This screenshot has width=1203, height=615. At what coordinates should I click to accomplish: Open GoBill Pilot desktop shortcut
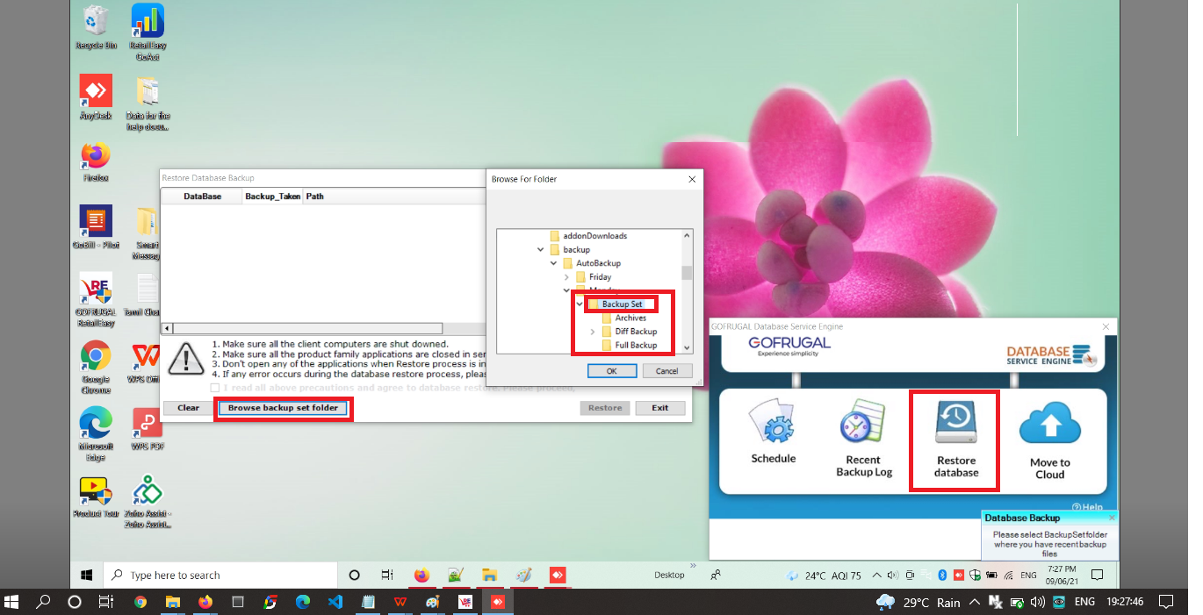tap(96, 227)
